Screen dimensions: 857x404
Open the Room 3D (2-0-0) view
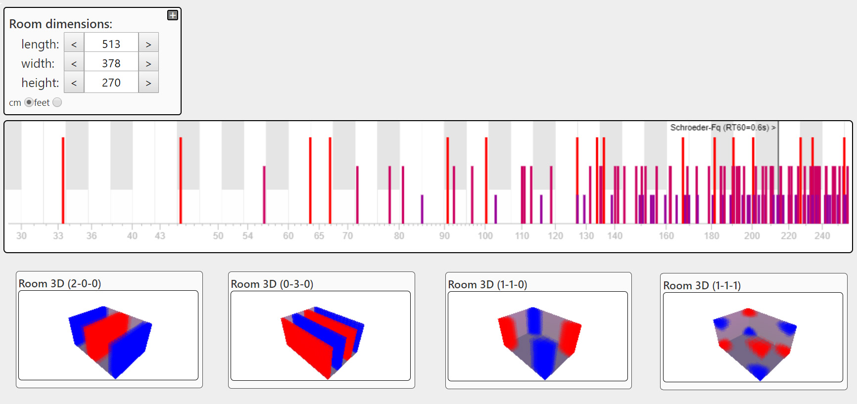[x=108, y=335]
